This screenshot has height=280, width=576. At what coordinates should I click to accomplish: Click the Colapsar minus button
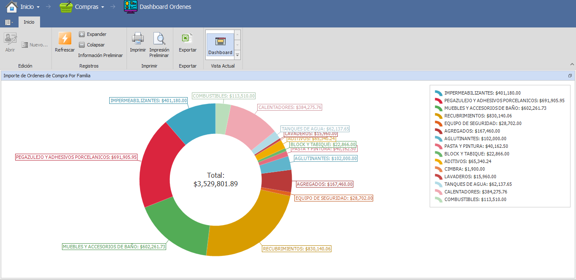(92, 45)
